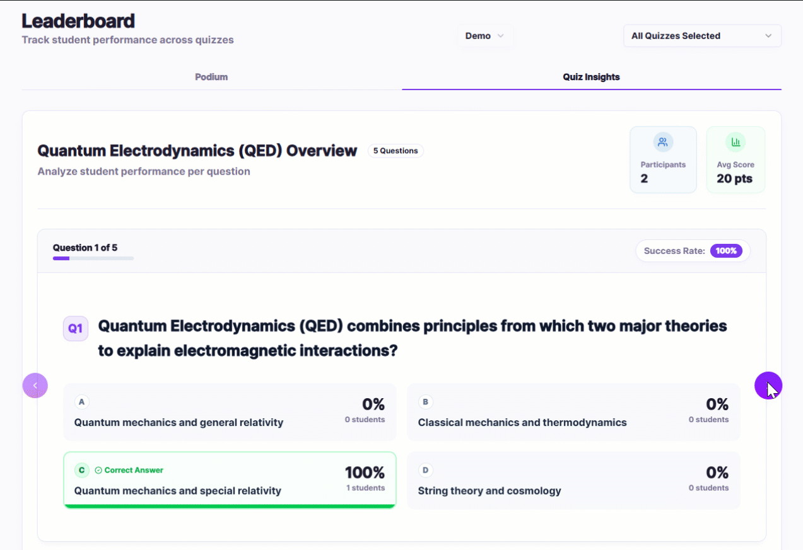Select the Quiz Insights tab
Viewport: 803px width, 550px height.
point(591,76)
